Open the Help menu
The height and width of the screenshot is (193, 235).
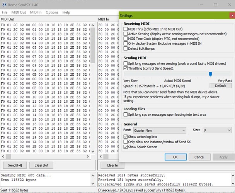pos(66,12)
